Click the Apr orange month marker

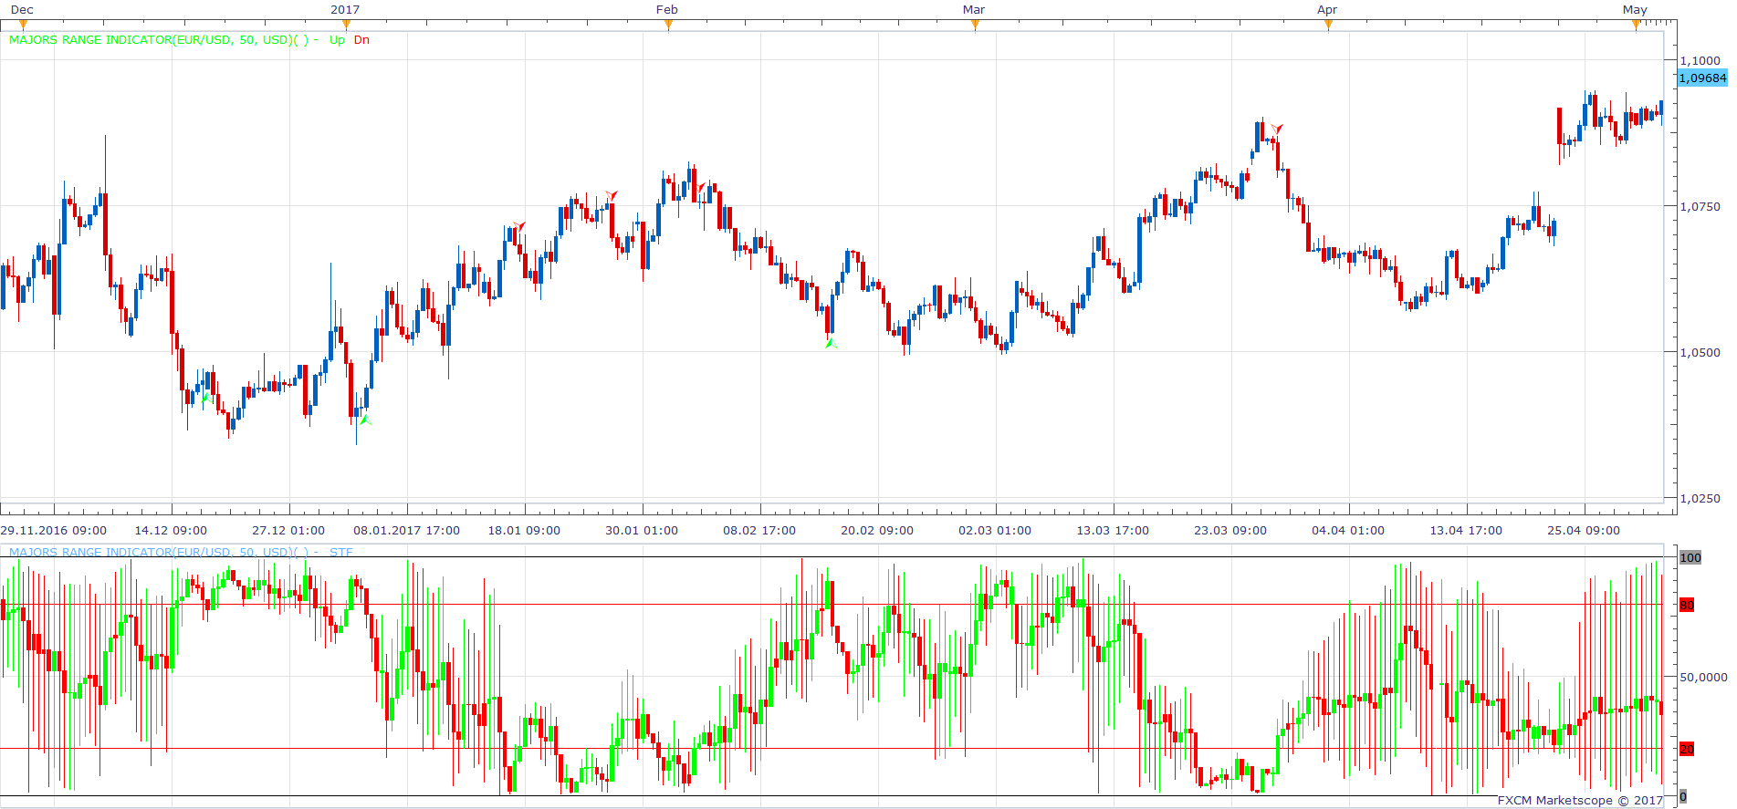point(1328,25)
